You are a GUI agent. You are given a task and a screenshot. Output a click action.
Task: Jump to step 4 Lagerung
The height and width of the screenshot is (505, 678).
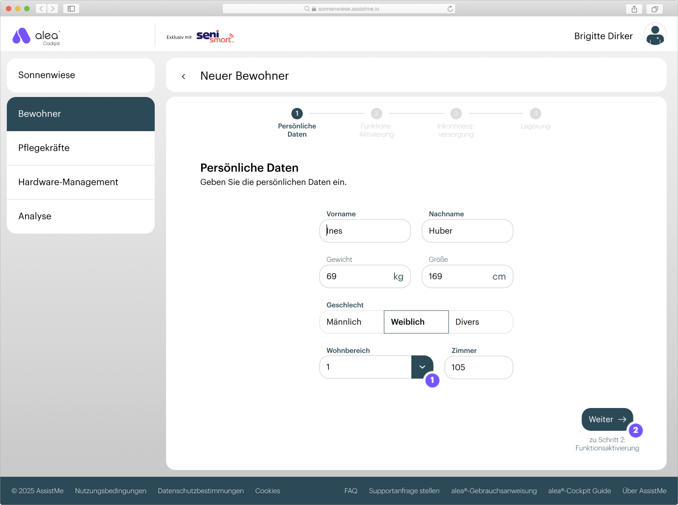[x=536, y=114]
